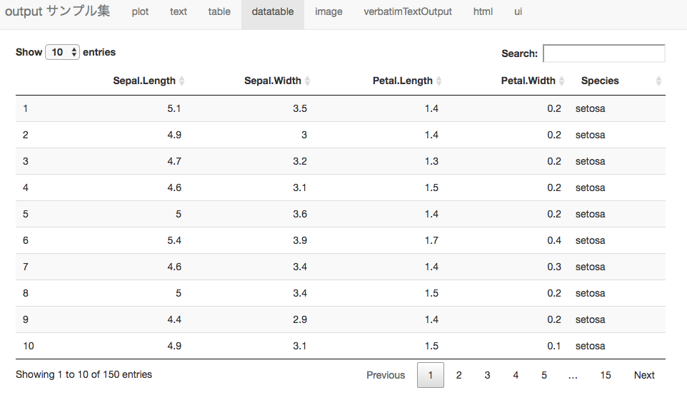687x405 pixels.
Task: Open the html tab
Action: click(x=483, y=12)
